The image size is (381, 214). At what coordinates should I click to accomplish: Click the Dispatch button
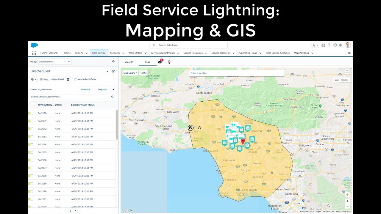point(102,89)
